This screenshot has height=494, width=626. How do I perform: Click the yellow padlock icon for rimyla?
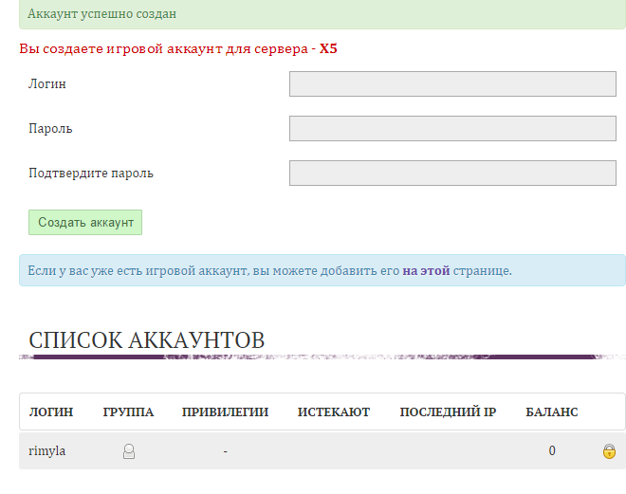[609, 451]
